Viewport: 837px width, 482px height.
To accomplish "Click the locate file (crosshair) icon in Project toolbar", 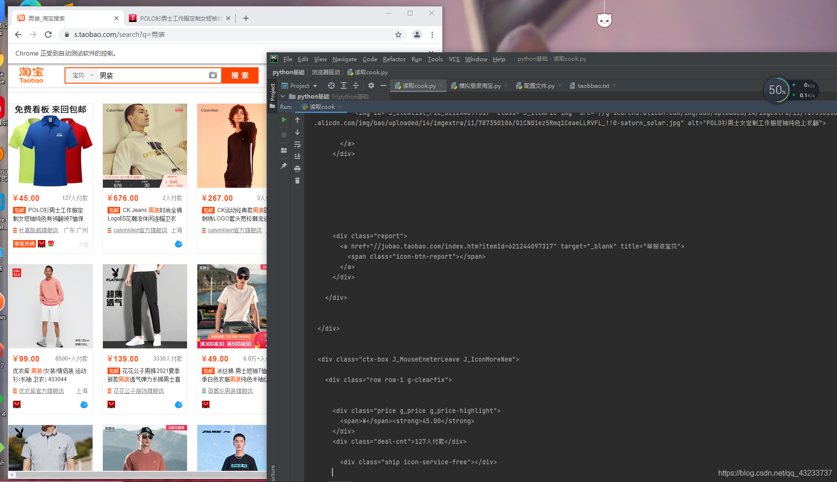I will [332, 85].
